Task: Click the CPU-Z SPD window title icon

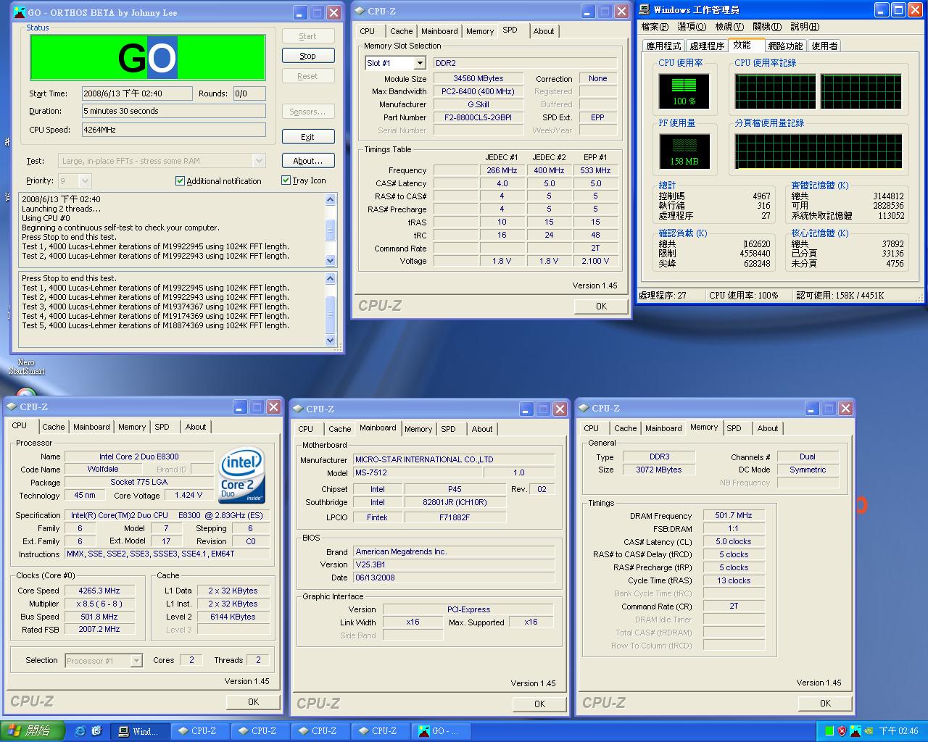Action: pos(360,11)
